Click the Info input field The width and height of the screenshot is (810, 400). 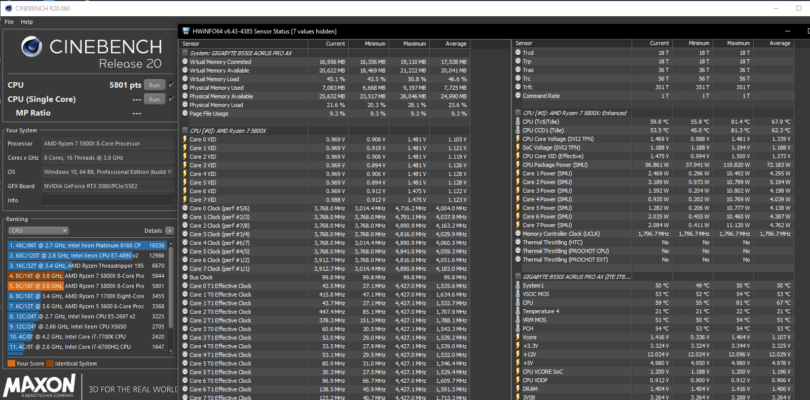[x=107, y=200]
